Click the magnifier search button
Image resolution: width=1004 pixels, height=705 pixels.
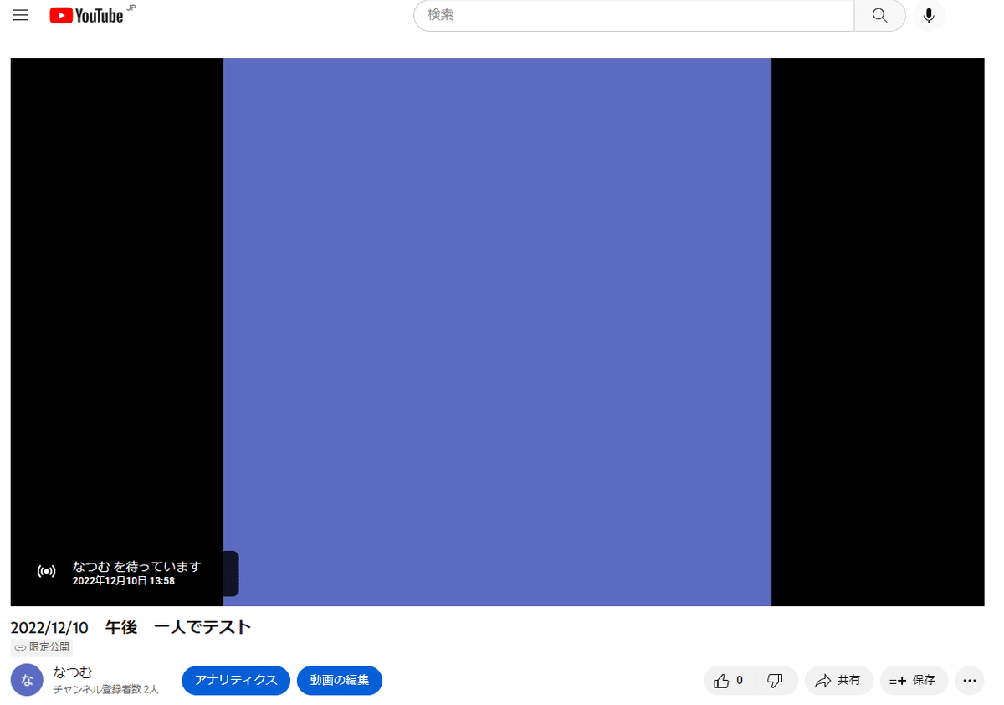(x=879, y=15)
